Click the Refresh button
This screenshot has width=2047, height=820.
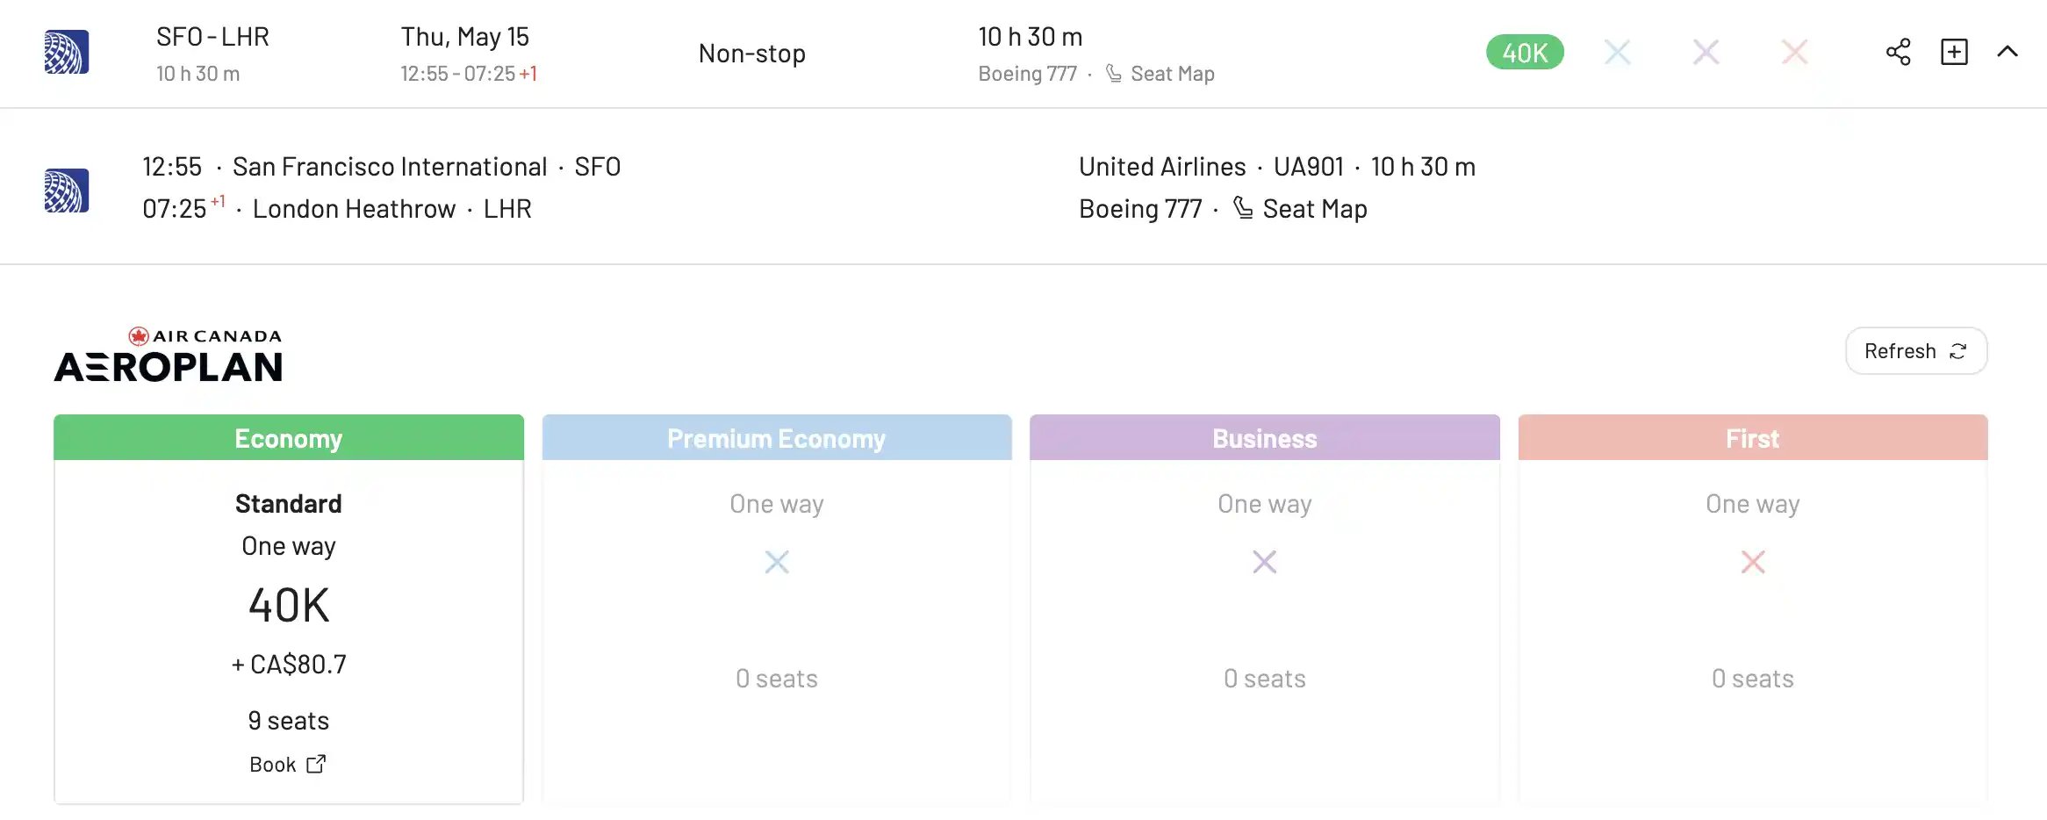tap(1916, 351)
